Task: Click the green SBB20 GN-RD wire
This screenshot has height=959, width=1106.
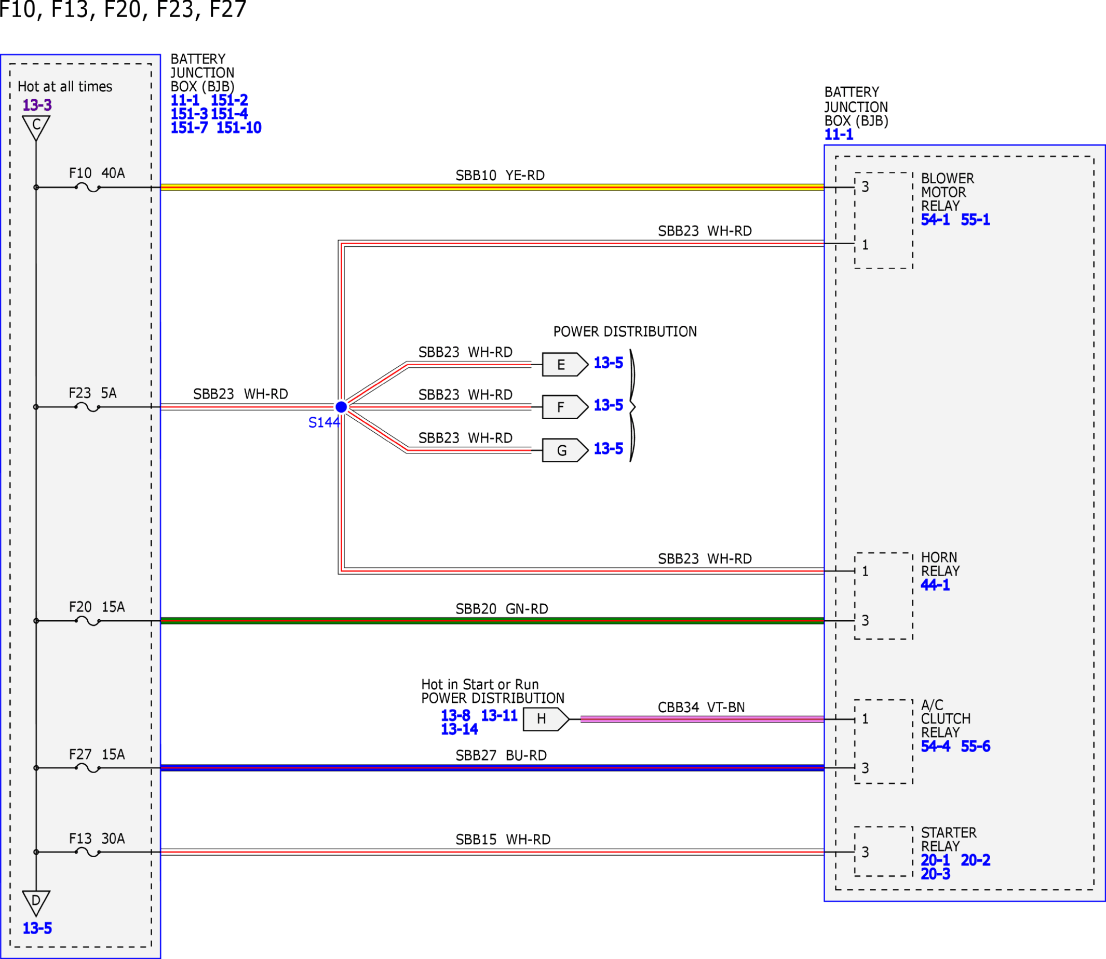Action: click(492, 621)
